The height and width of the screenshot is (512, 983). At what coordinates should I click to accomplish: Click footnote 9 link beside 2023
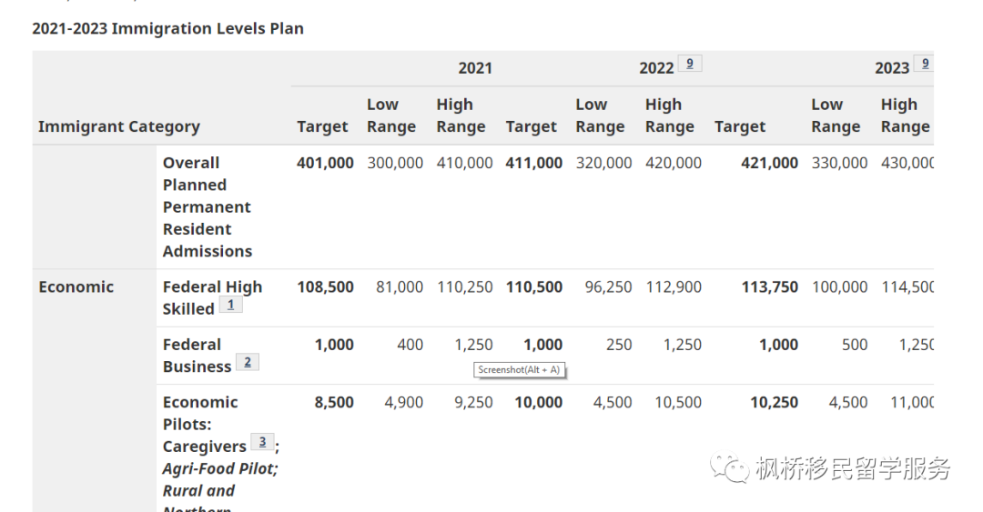(925, 64)
